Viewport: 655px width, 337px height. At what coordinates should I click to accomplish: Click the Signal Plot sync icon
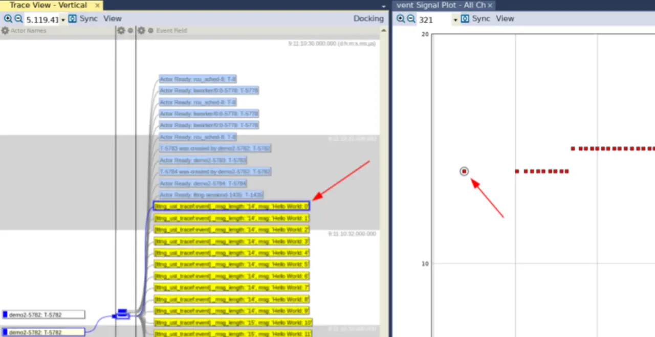point(465,19)
